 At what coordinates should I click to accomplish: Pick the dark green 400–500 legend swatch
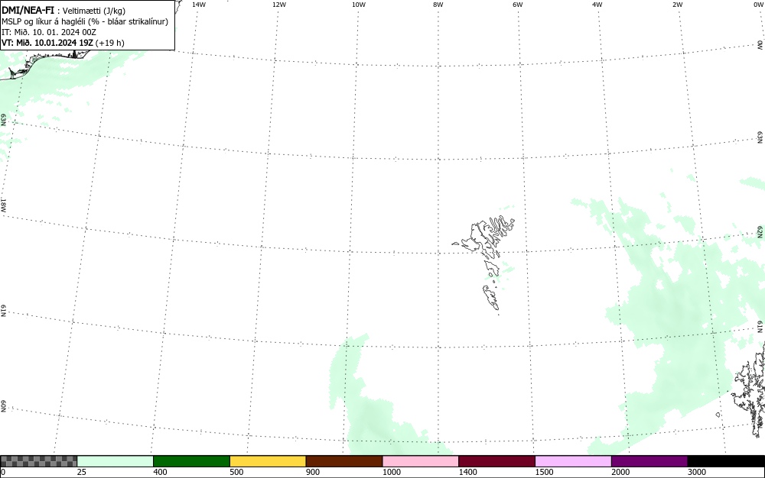tap(191, 461)
